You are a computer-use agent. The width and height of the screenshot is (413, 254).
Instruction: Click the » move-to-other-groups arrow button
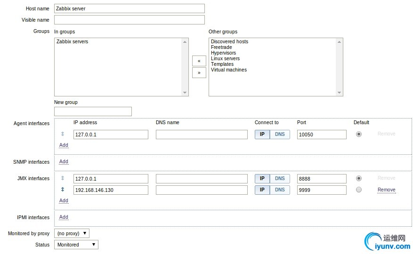coord(199,72)
